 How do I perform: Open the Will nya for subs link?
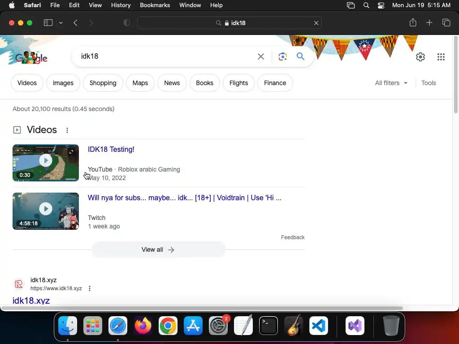click(184, 198)
